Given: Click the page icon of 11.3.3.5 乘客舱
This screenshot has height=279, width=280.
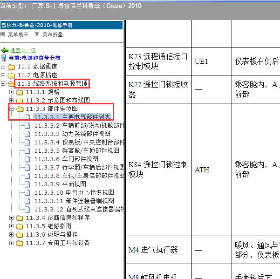Looking at the screenshot, I should pos(27,150).
